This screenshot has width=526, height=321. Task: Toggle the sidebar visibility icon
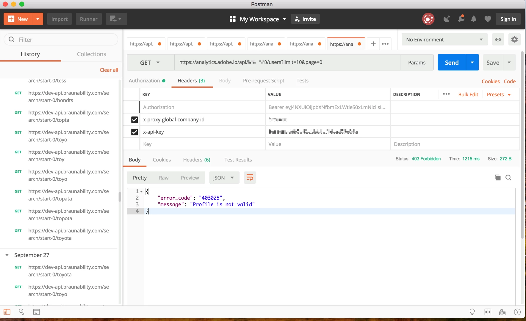tap(7, 312)
